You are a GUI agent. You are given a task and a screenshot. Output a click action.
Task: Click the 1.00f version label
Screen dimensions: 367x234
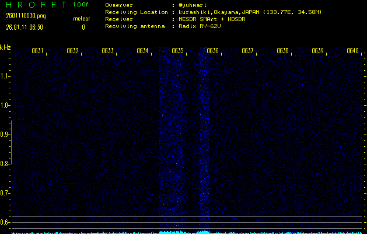click(81, 5)
